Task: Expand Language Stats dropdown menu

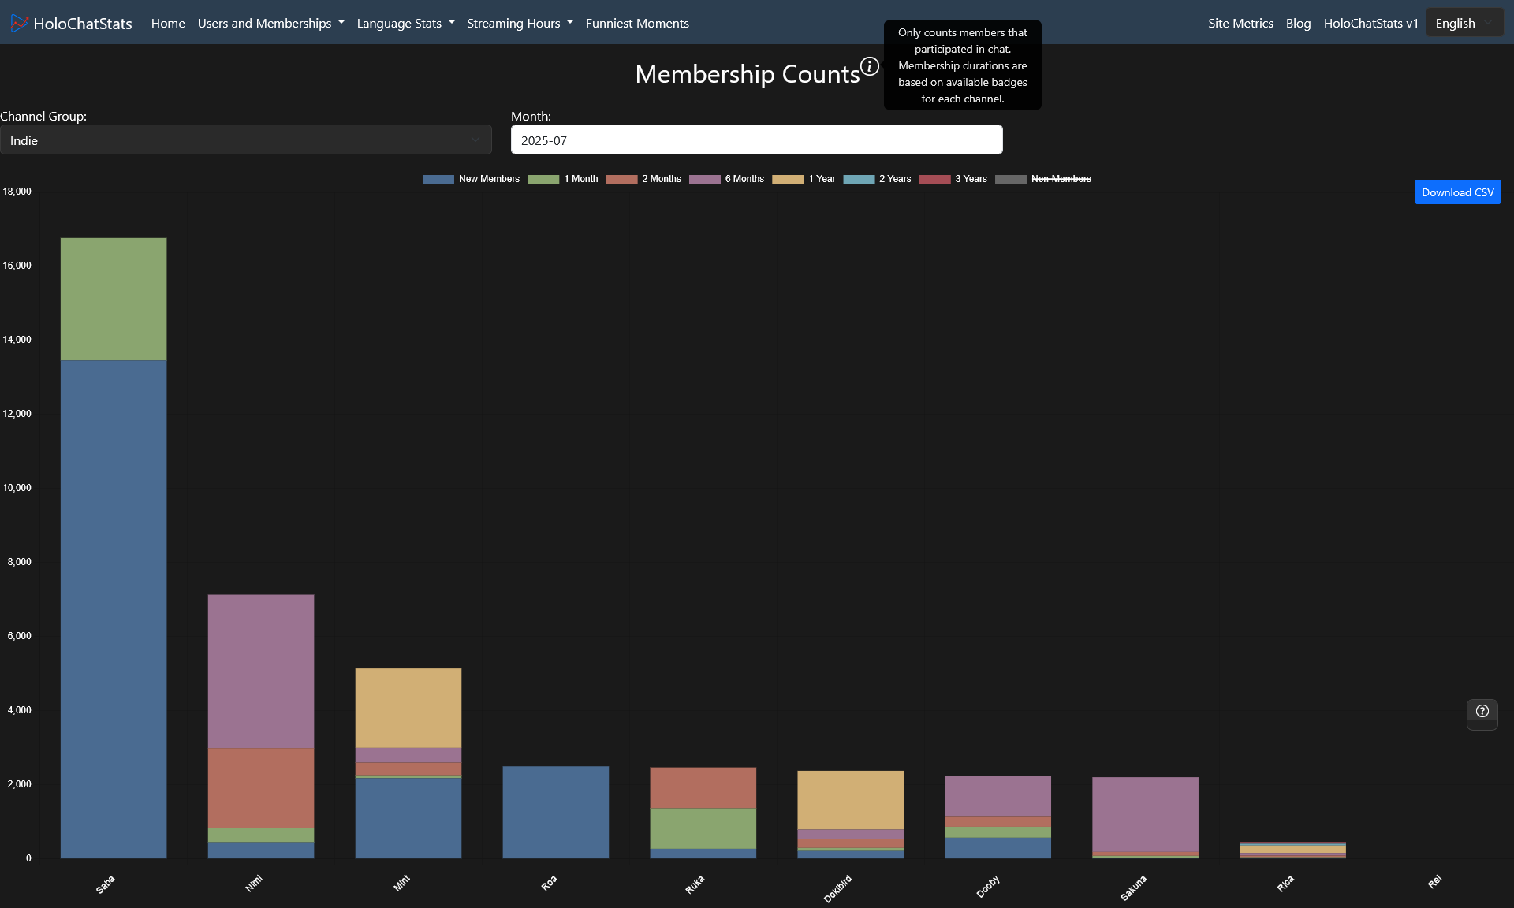Action: (x=405, y=24)
